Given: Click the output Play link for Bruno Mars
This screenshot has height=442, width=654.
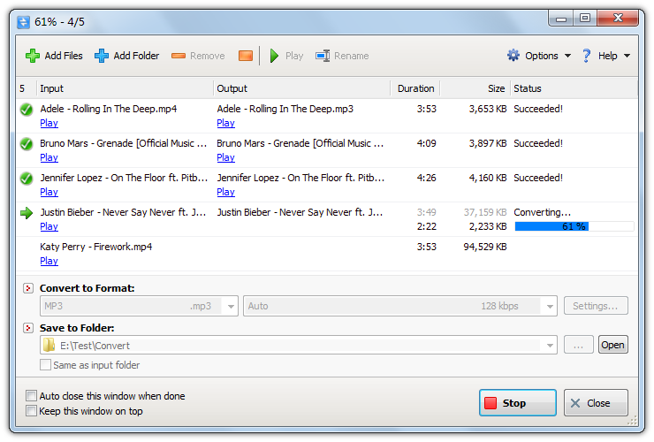Looking at the screenshot, I should [x=225, y=157].
